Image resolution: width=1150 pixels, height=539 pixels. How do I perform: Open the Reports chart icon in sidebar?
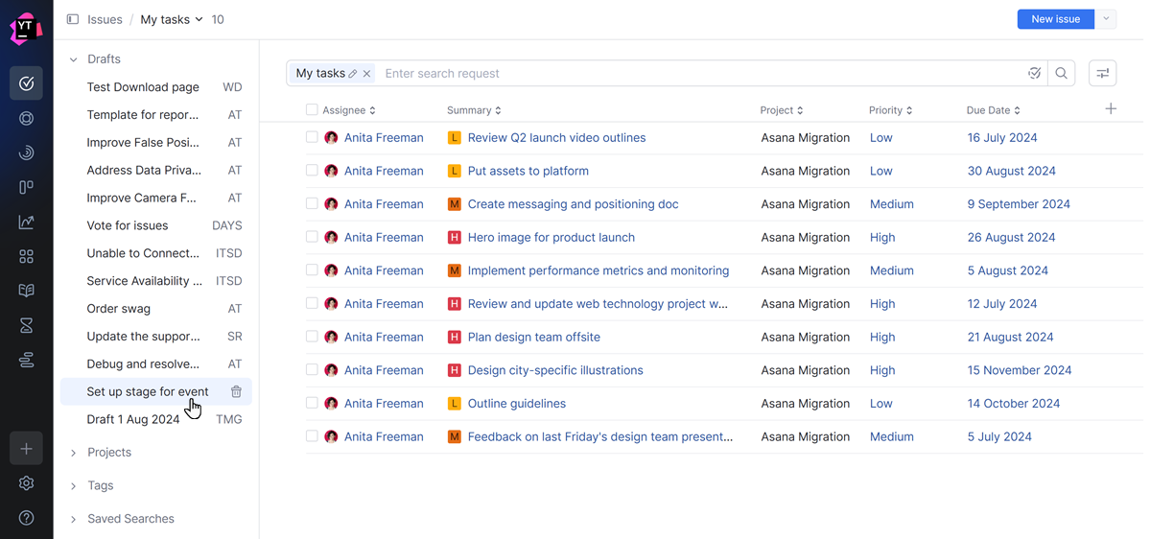tap(26, 223)
